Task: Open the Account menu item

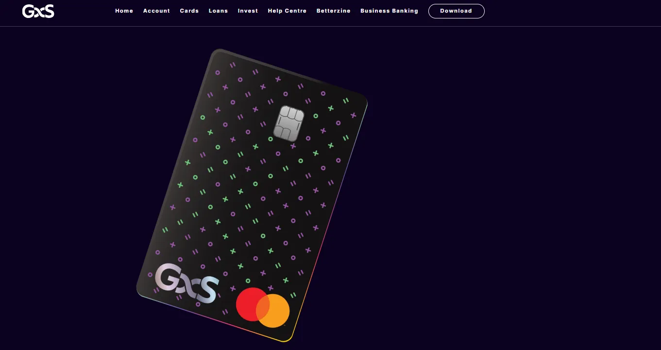Action: 156,11
